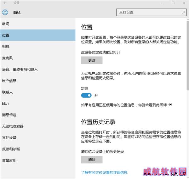Open the 日历 section
Image resolution: width=189 pixels, height=179 pixels.
(x=37, y=103)
